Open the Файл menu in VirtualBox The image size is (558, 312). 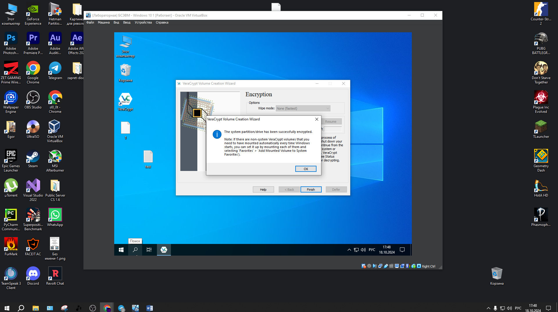[x=90, y=22]
